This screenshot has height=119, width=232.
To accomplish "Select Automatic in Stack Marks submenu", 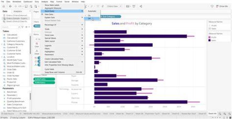I will point(92,11).
